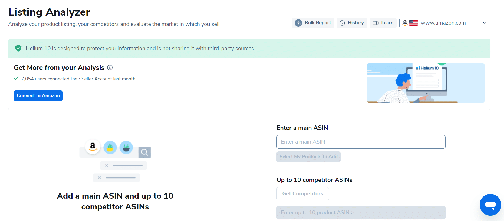This screenshot has width=504, height=221.
Task: Open the Learn tutorial
Action: (383, 23)
